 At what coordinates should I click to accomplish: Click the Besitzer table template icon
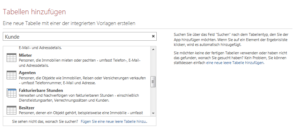[12, 110]
